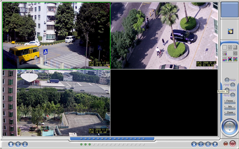Select the palm tree plaza camera view
239x149 pixels.
[x=164, y=36]
